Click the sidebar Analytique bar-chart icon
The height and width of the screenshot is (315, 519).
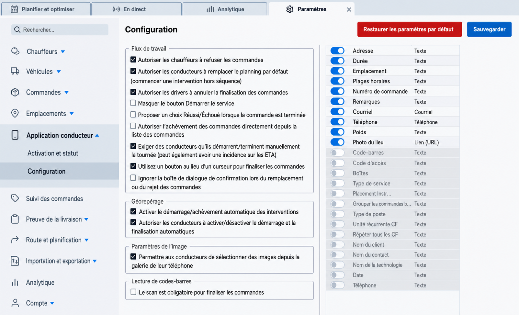[15, 282]
